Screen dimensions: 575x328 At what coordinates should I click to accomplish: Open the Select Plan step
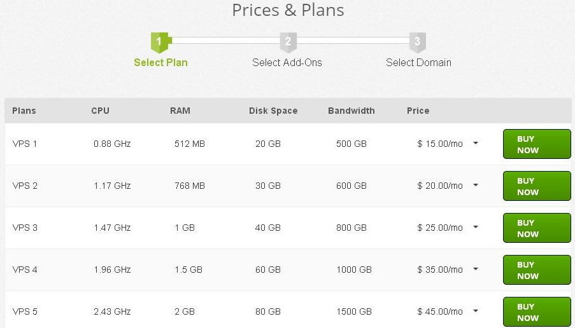(160, 62)
